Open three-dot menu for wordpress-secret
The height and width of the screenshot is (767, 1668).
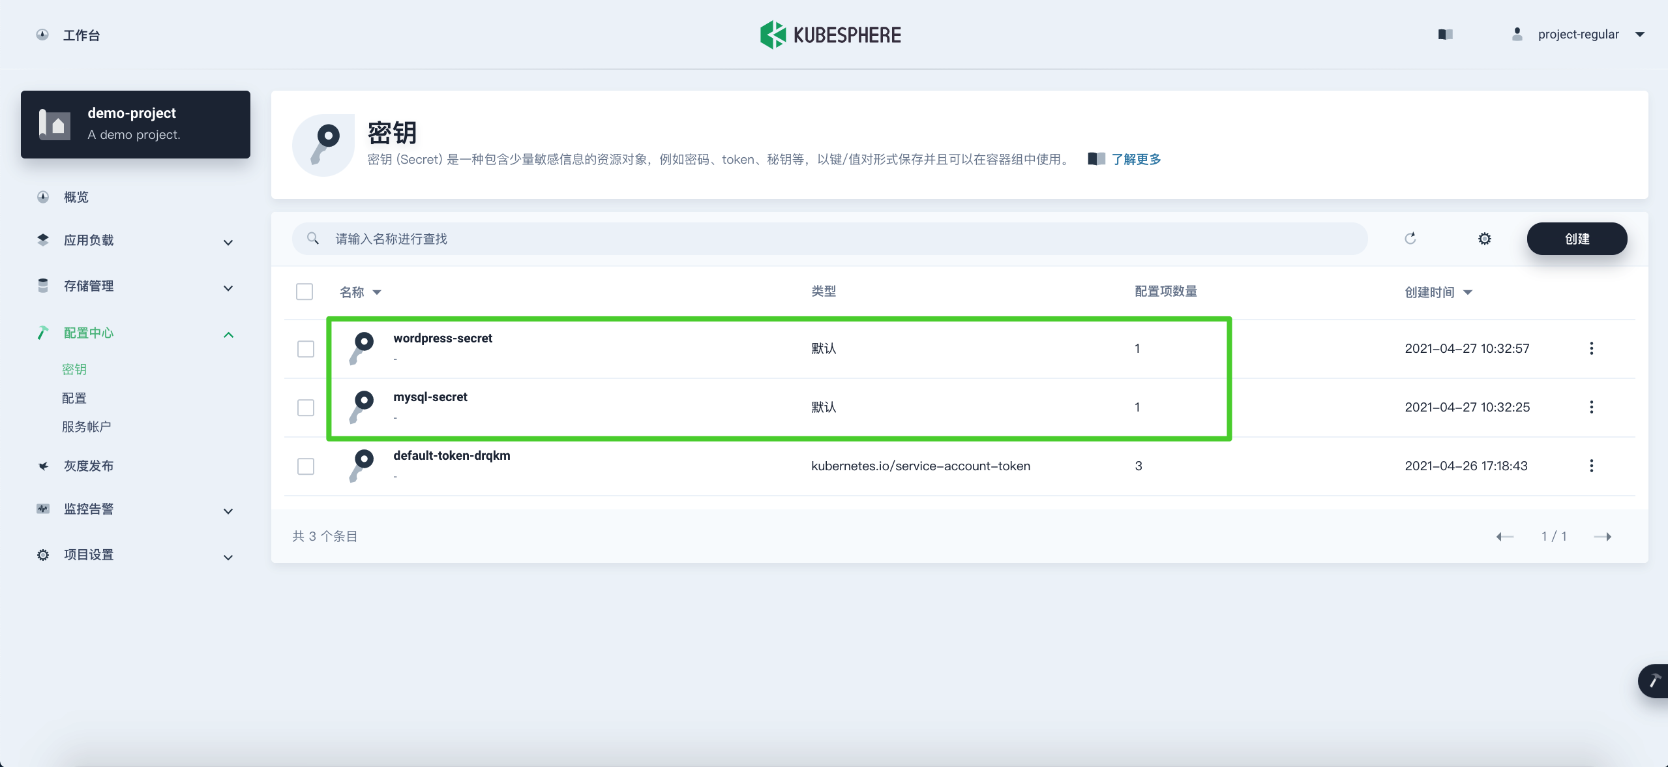1591,348
